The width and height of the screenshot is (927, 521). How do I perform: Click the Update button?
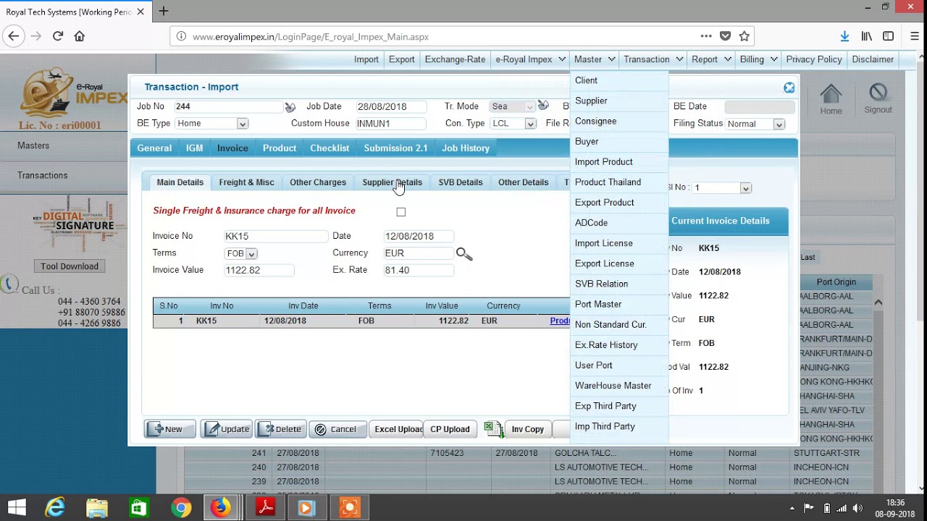point(227,429)
